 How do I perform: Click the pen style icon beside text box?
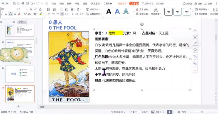click(195, 43)
